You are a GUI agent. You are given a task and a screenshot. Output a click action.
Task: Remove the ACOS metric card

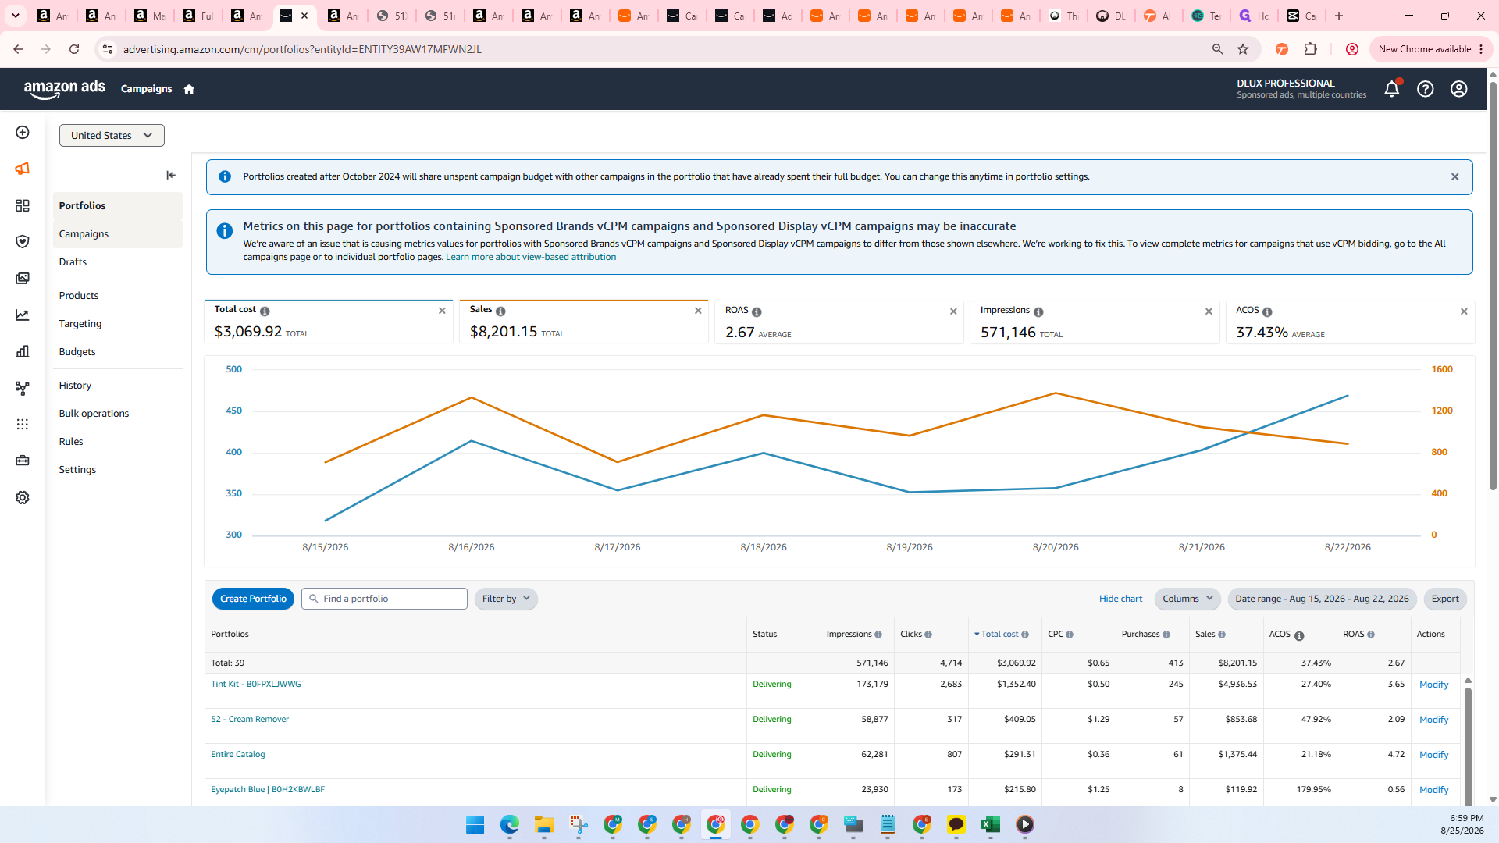click(1464, 311)
